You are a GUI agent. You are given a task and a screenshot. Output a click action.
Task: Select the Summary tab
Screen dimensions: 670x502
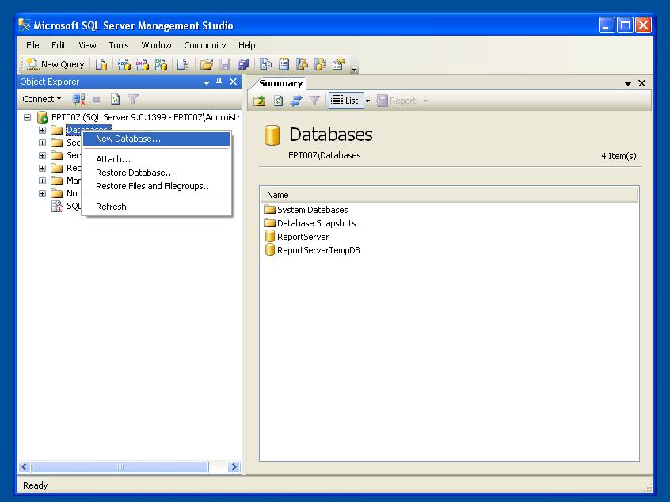click(280, 83)
